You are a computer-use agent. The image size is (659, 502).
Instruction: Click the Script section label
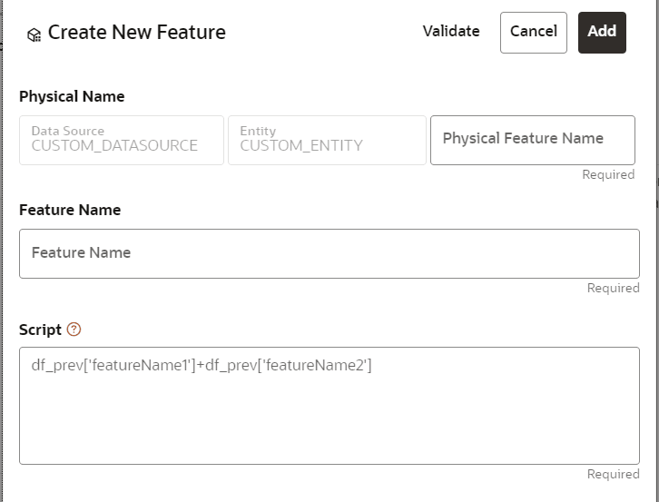40,330
